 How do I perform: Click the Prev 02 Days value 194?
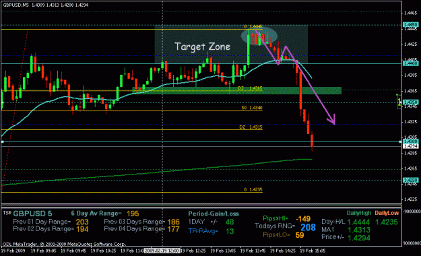tap(82, 229)
